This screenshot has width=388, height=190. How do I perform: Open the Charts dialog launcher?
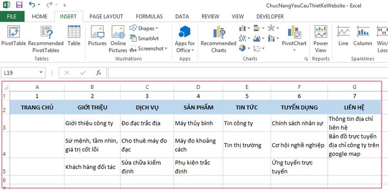(306, 59)
